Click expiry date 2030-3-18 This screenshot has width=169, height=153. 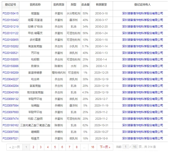(x=101, y=13)
